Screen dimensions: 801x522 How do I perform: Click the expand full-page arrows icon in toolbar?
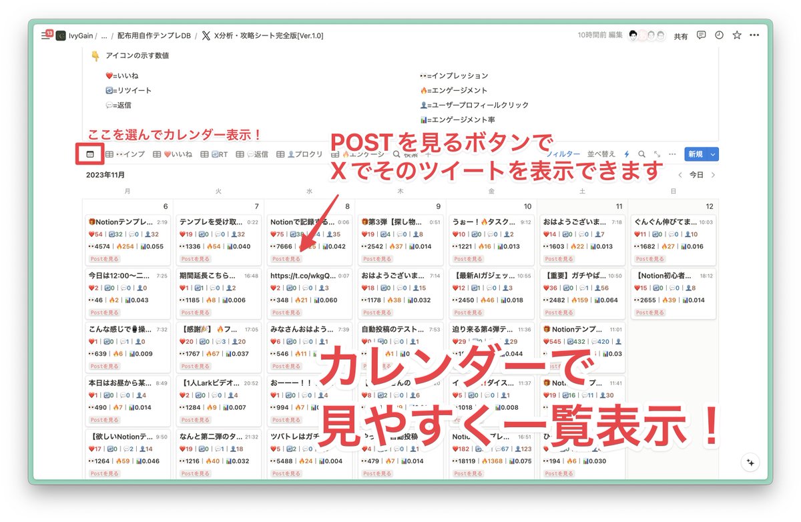click(x=657, y=154)
